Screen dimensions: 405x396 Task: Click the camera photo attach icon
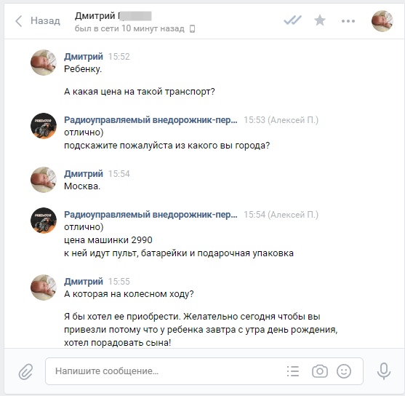(320, 371)
